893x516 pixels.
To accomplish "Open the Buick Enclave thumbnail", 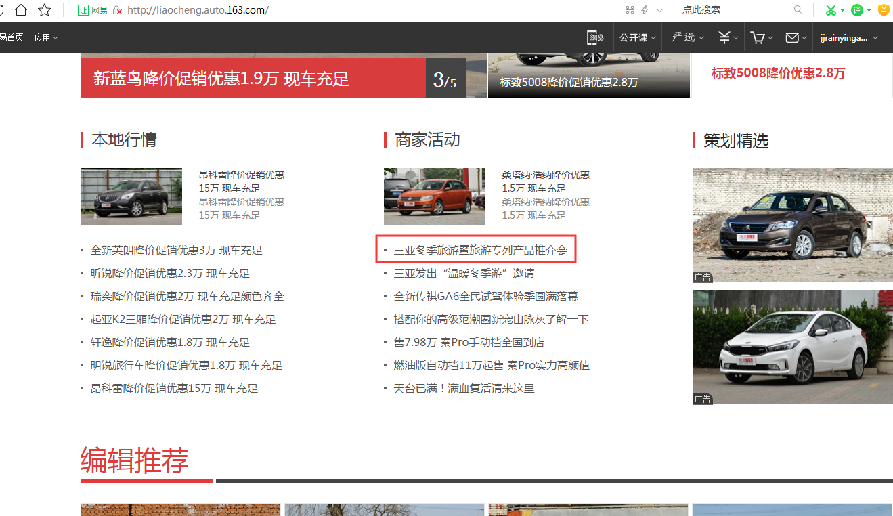I will (x=131, y=196).
